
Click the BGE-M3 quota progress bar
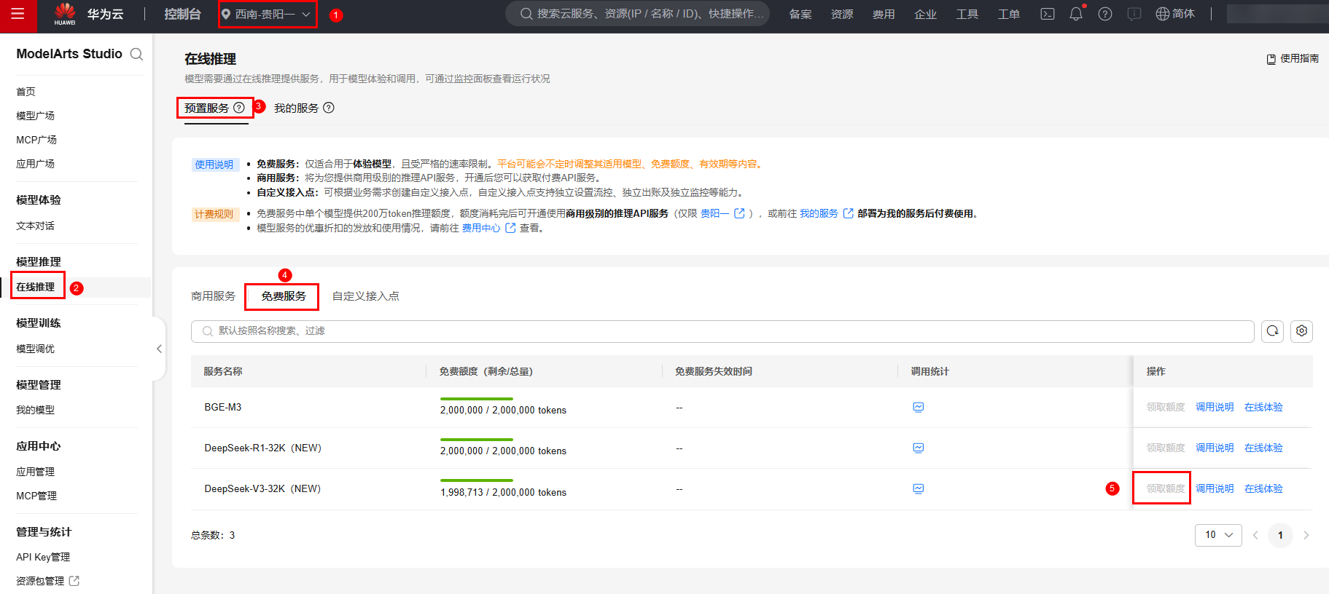(477, 399)
